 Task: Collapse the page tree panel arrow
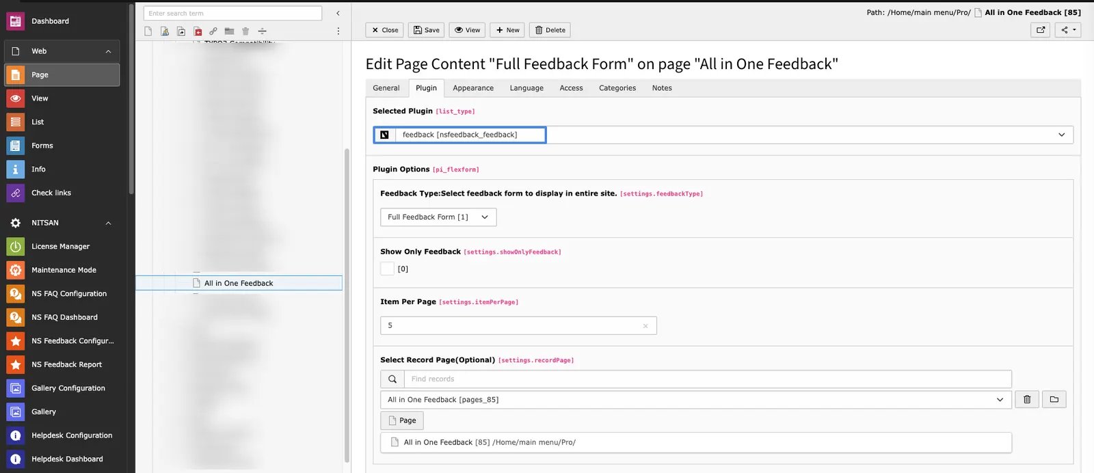pos(338,13)
